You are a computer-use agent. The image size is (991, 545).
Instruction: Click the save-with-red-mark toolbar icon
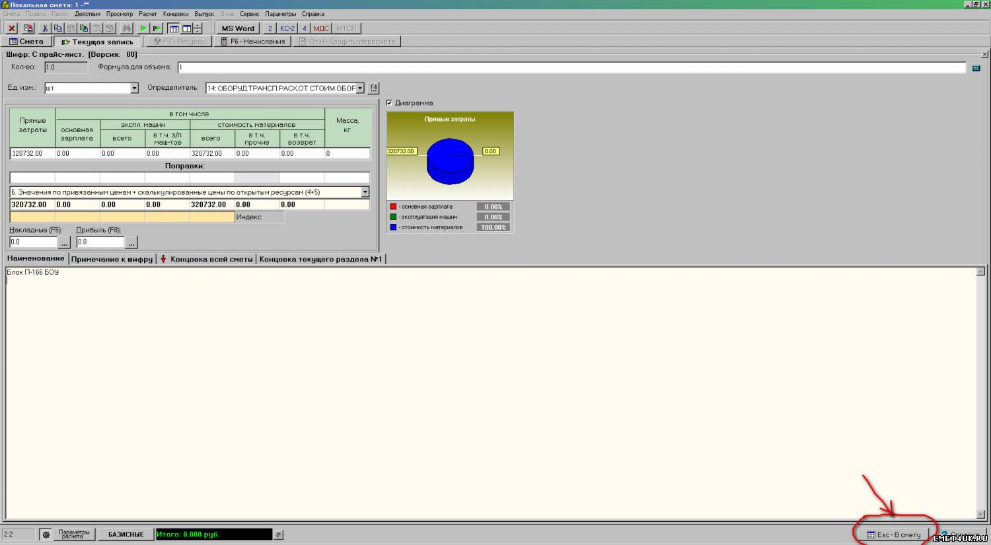pos(28,28)
